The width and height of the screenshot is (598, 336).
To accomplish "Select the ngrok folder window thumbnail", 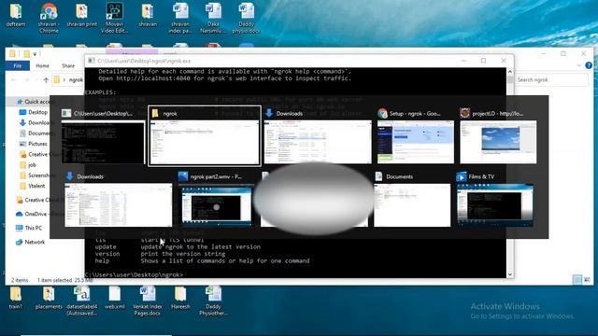I will tap(205, 136).
